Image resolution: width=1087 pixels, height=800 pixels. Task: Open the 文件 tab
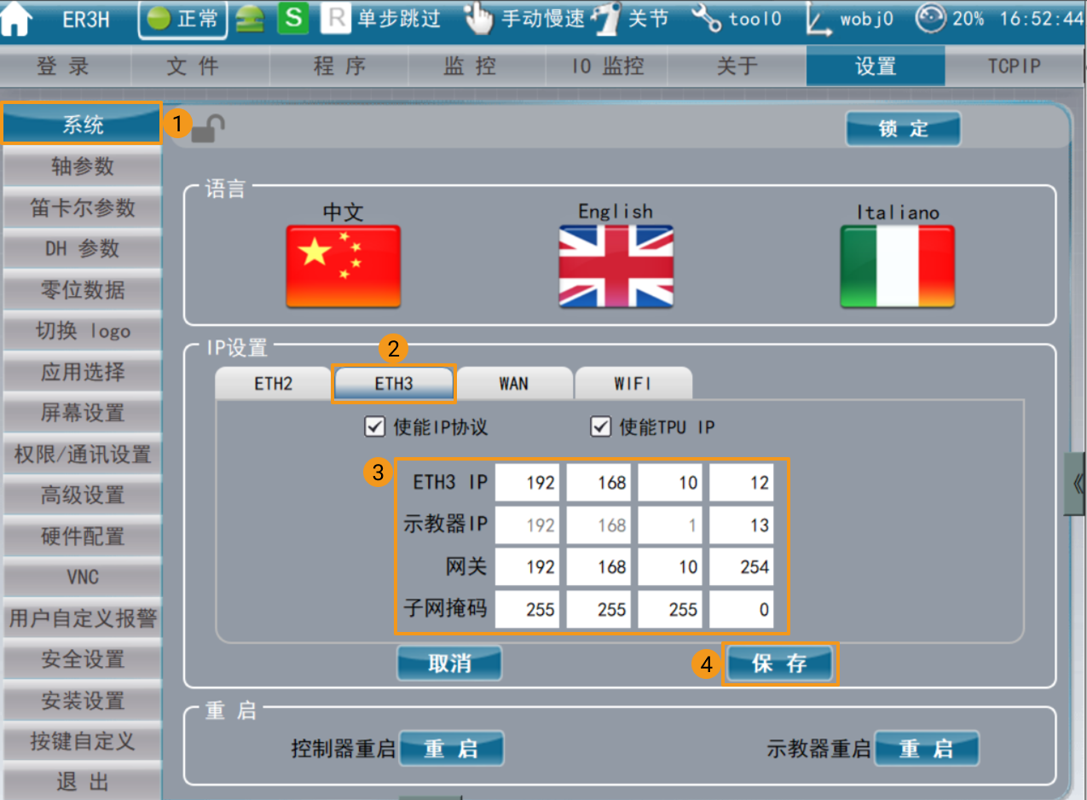point(200,67)
